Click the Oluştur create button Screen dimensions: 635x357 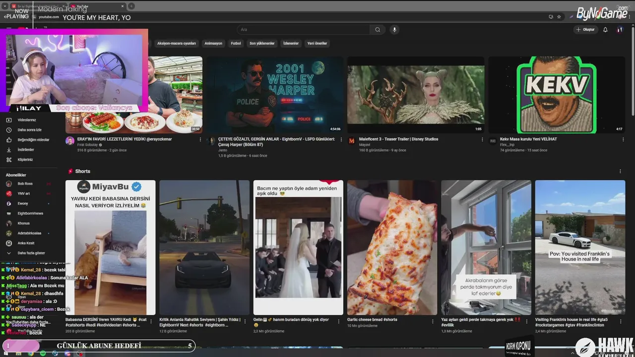point(585,30)
